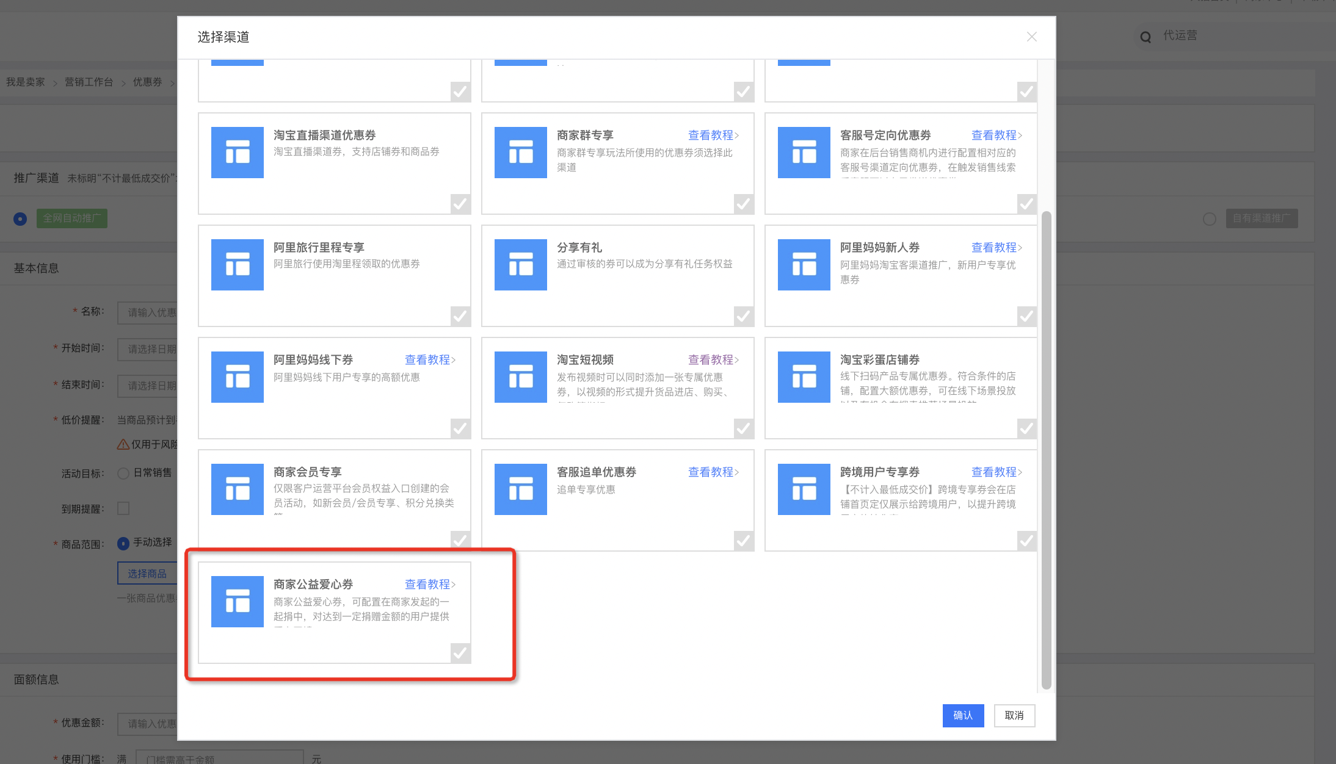Viewport: 1336px width, 764px height.
Task: Go to 我是卖家 breadcrumb
Action: (x=26, y=82)
